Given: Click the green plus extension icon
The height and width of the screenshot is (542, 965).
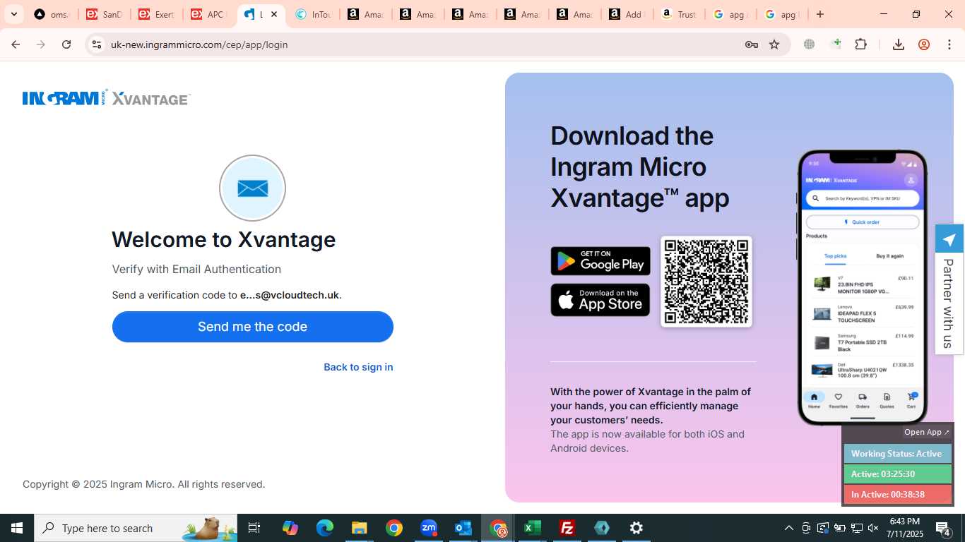Looking at the screenshot, I should click(836, 44).
